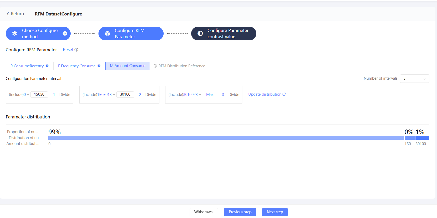Click the Proportion of nu... row label
Screen dimensions: 437x218
coord(23,132)
